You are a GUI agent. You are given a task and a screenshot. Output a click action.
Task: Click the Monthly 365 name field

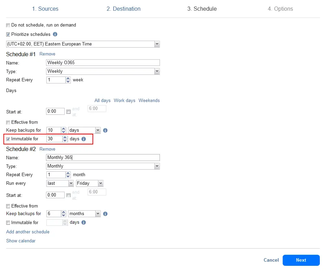pos(103,157)
